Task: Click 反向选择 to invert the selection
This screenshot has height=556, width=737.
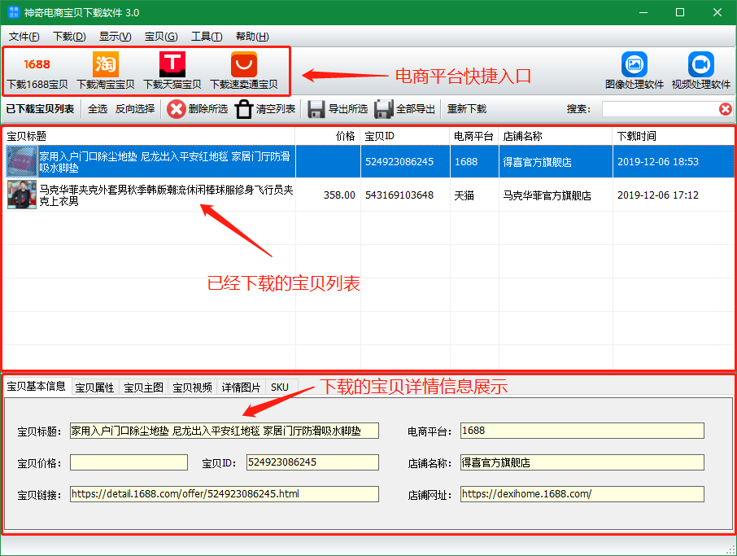Action: coord(135,109)
